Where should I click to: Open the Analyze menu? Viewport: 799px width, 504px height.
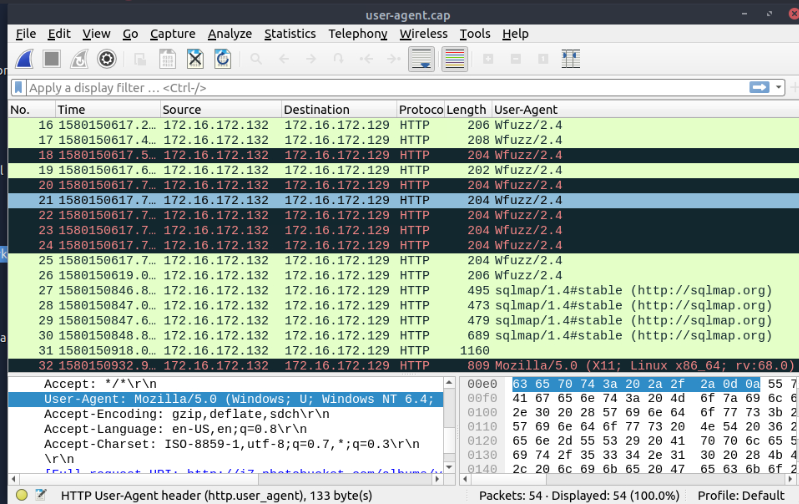(x=230, y=34)
